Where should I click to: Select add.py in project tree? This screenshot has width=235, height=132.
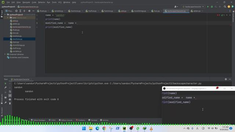tap(15, 21)
